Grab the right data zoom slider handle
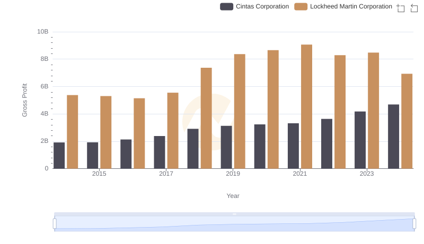Image resolution: width=424 pixels, height=244 pixels. 414,224
